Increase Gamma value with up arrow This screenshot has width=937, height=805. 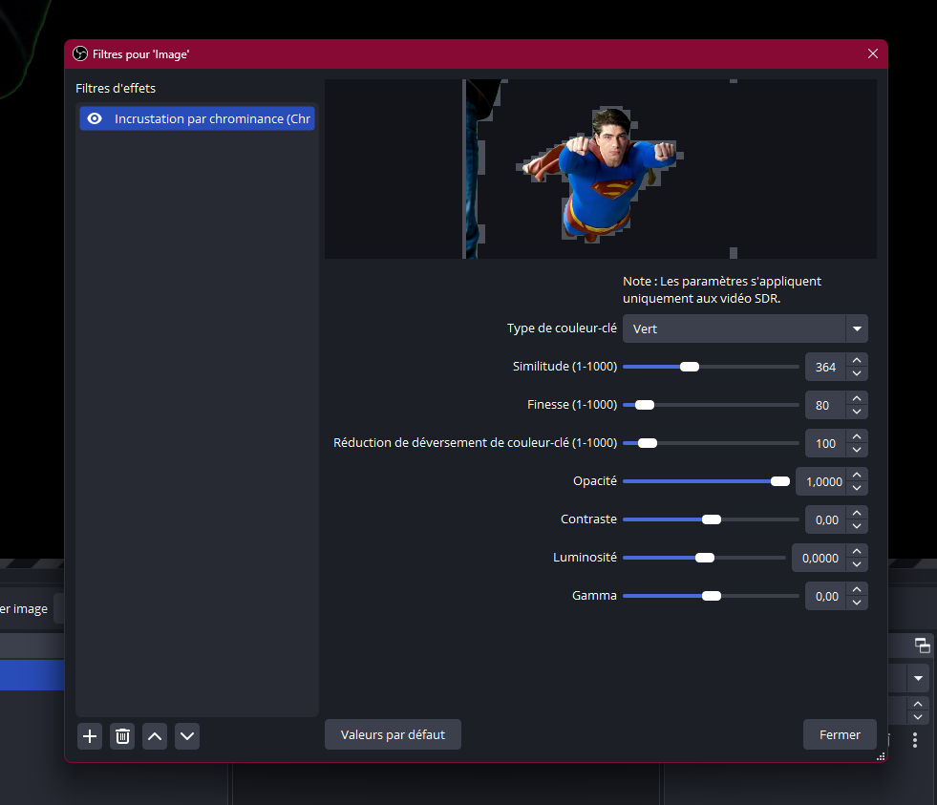pyautogui.click(x=857, y=590)
